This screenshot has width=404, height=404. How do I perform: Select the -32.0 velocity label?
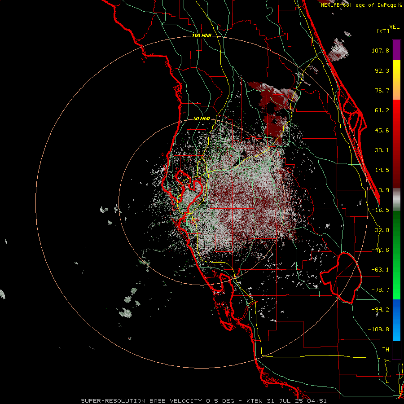pos(380,230)
